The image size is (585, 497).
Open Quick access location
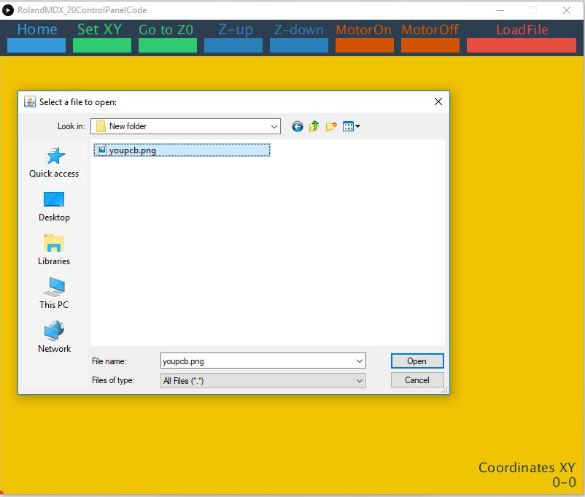point(54,163)
